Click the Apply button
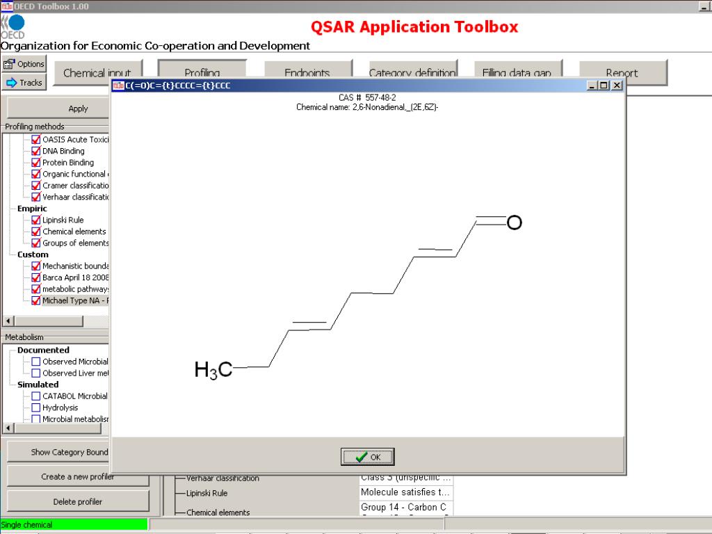The height and width of the screenshot is (534, 712). (x=58, y=108)
